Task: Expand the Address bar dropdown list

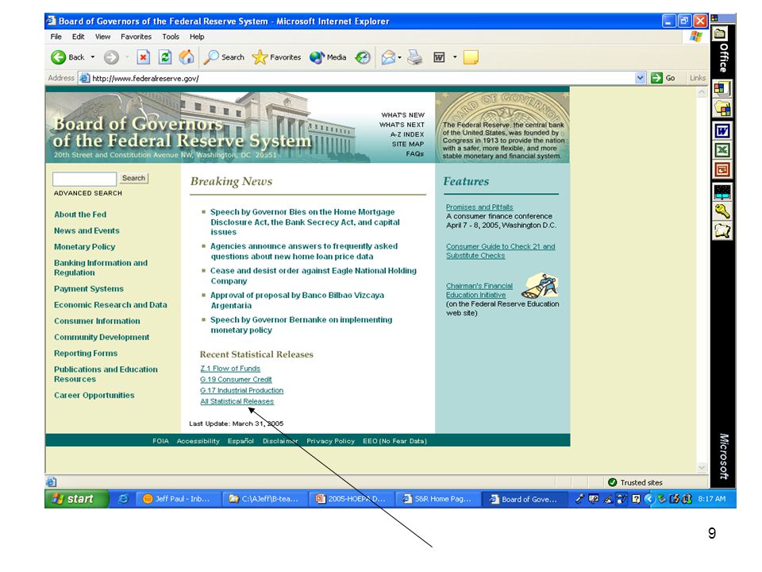Action: (640, 78)
